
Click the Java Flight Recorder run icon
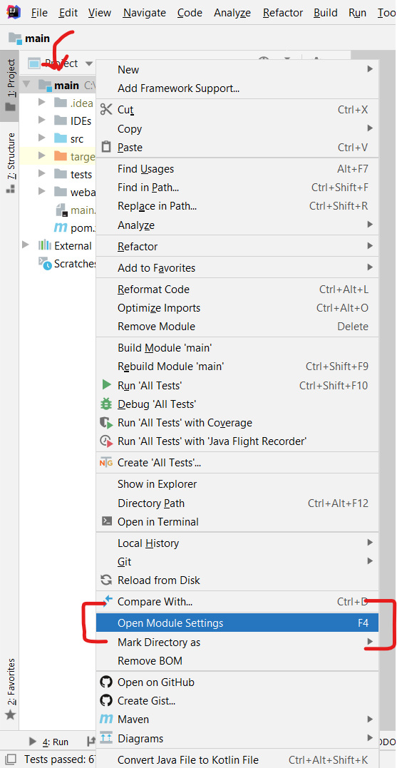click(x=105, y=441)
